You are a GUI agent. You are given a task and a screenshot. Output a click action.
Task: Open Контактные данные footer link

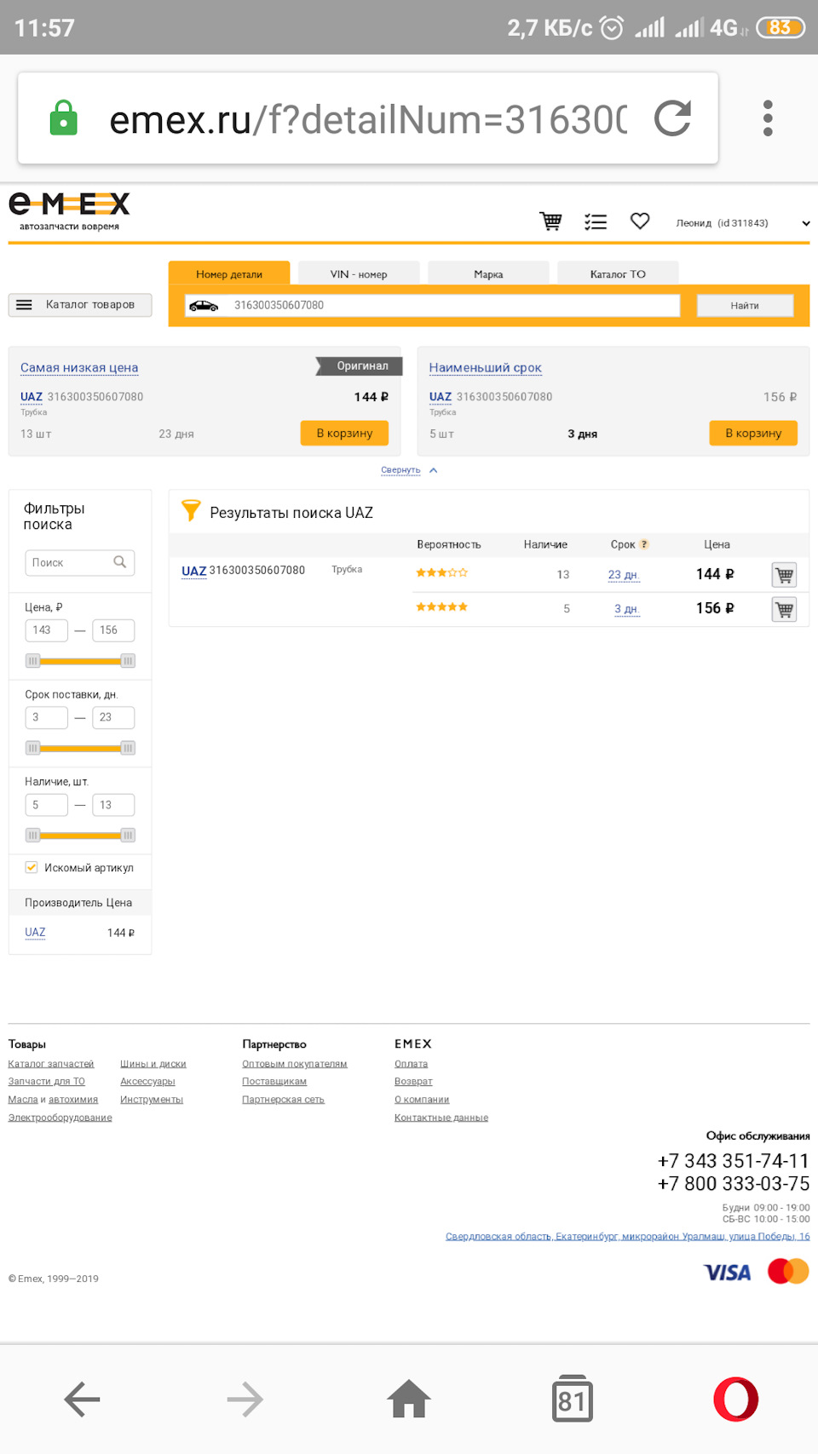point(441,1118)
